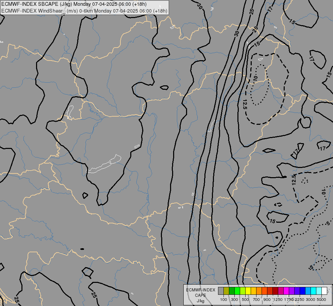Click the 700 legend tick label
This screenshot has height=306, width=333.
256,300
